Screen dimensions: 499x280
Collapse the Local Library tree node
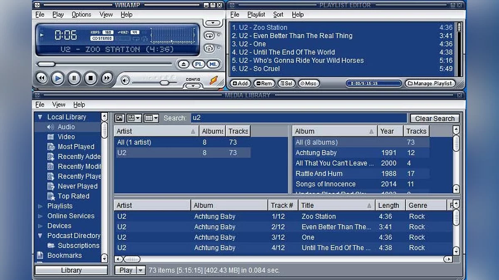40,117
